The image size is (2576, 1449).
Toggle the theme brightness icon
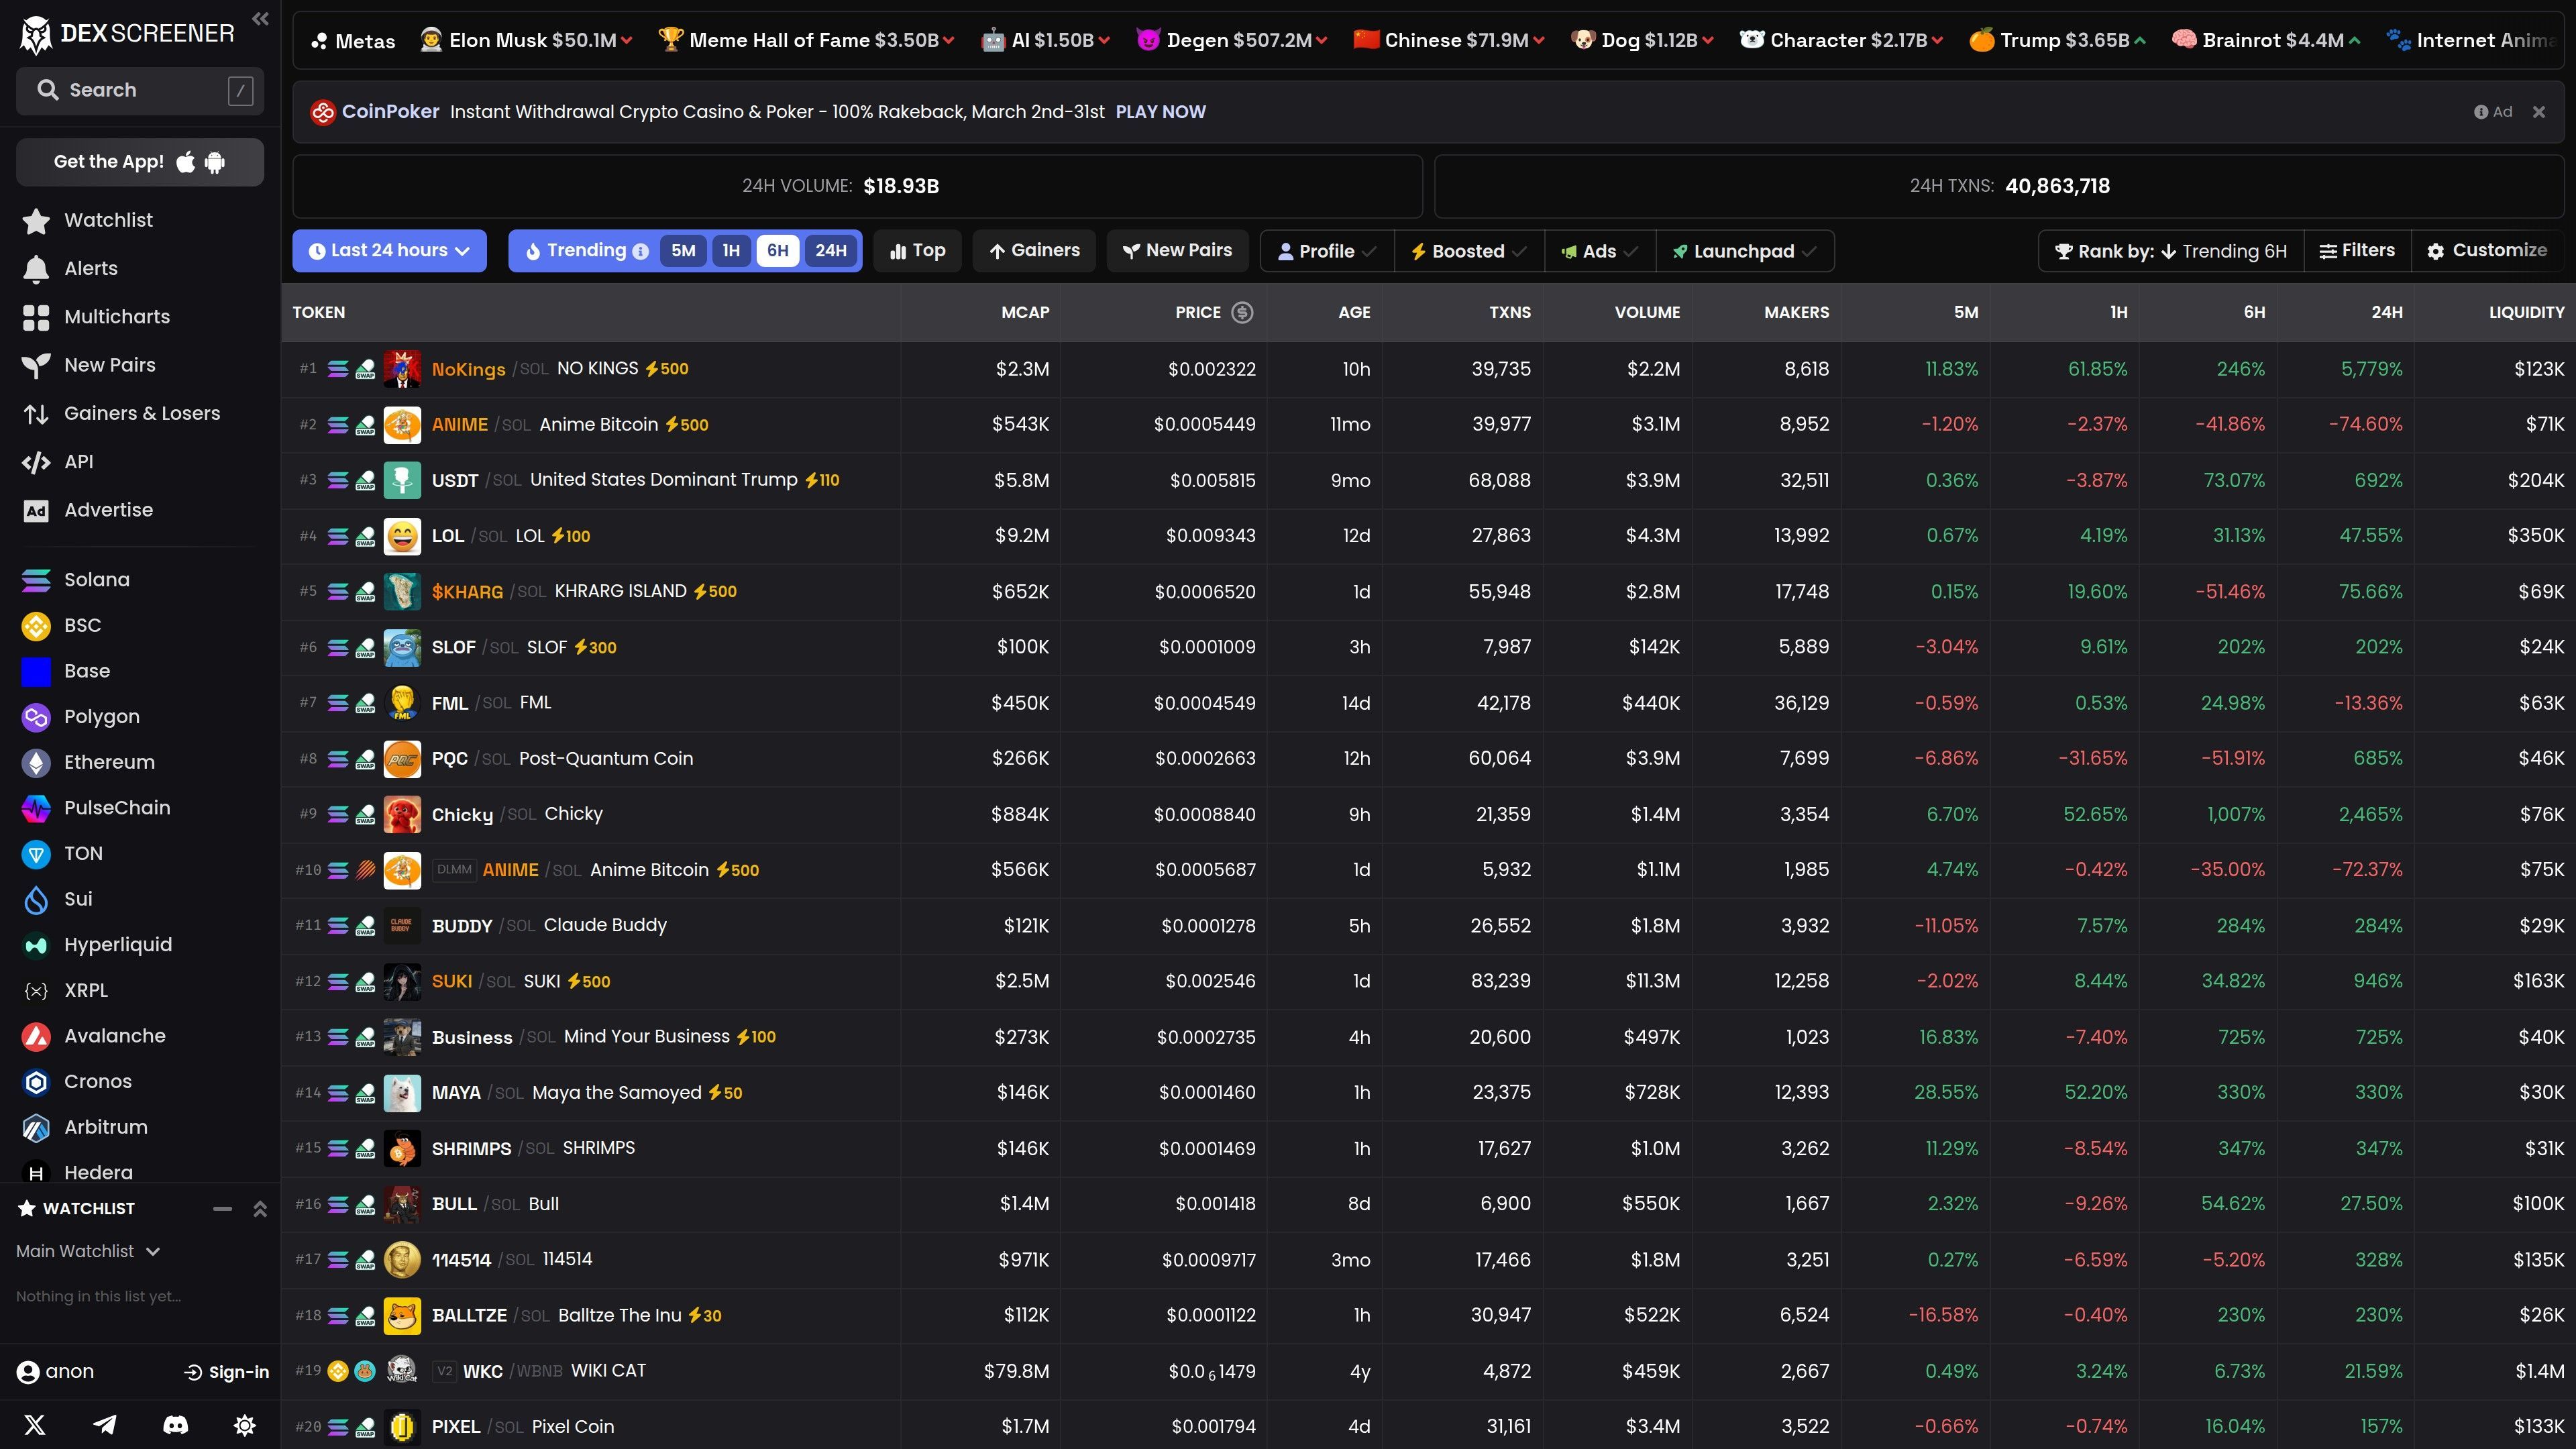(244, 1424)
